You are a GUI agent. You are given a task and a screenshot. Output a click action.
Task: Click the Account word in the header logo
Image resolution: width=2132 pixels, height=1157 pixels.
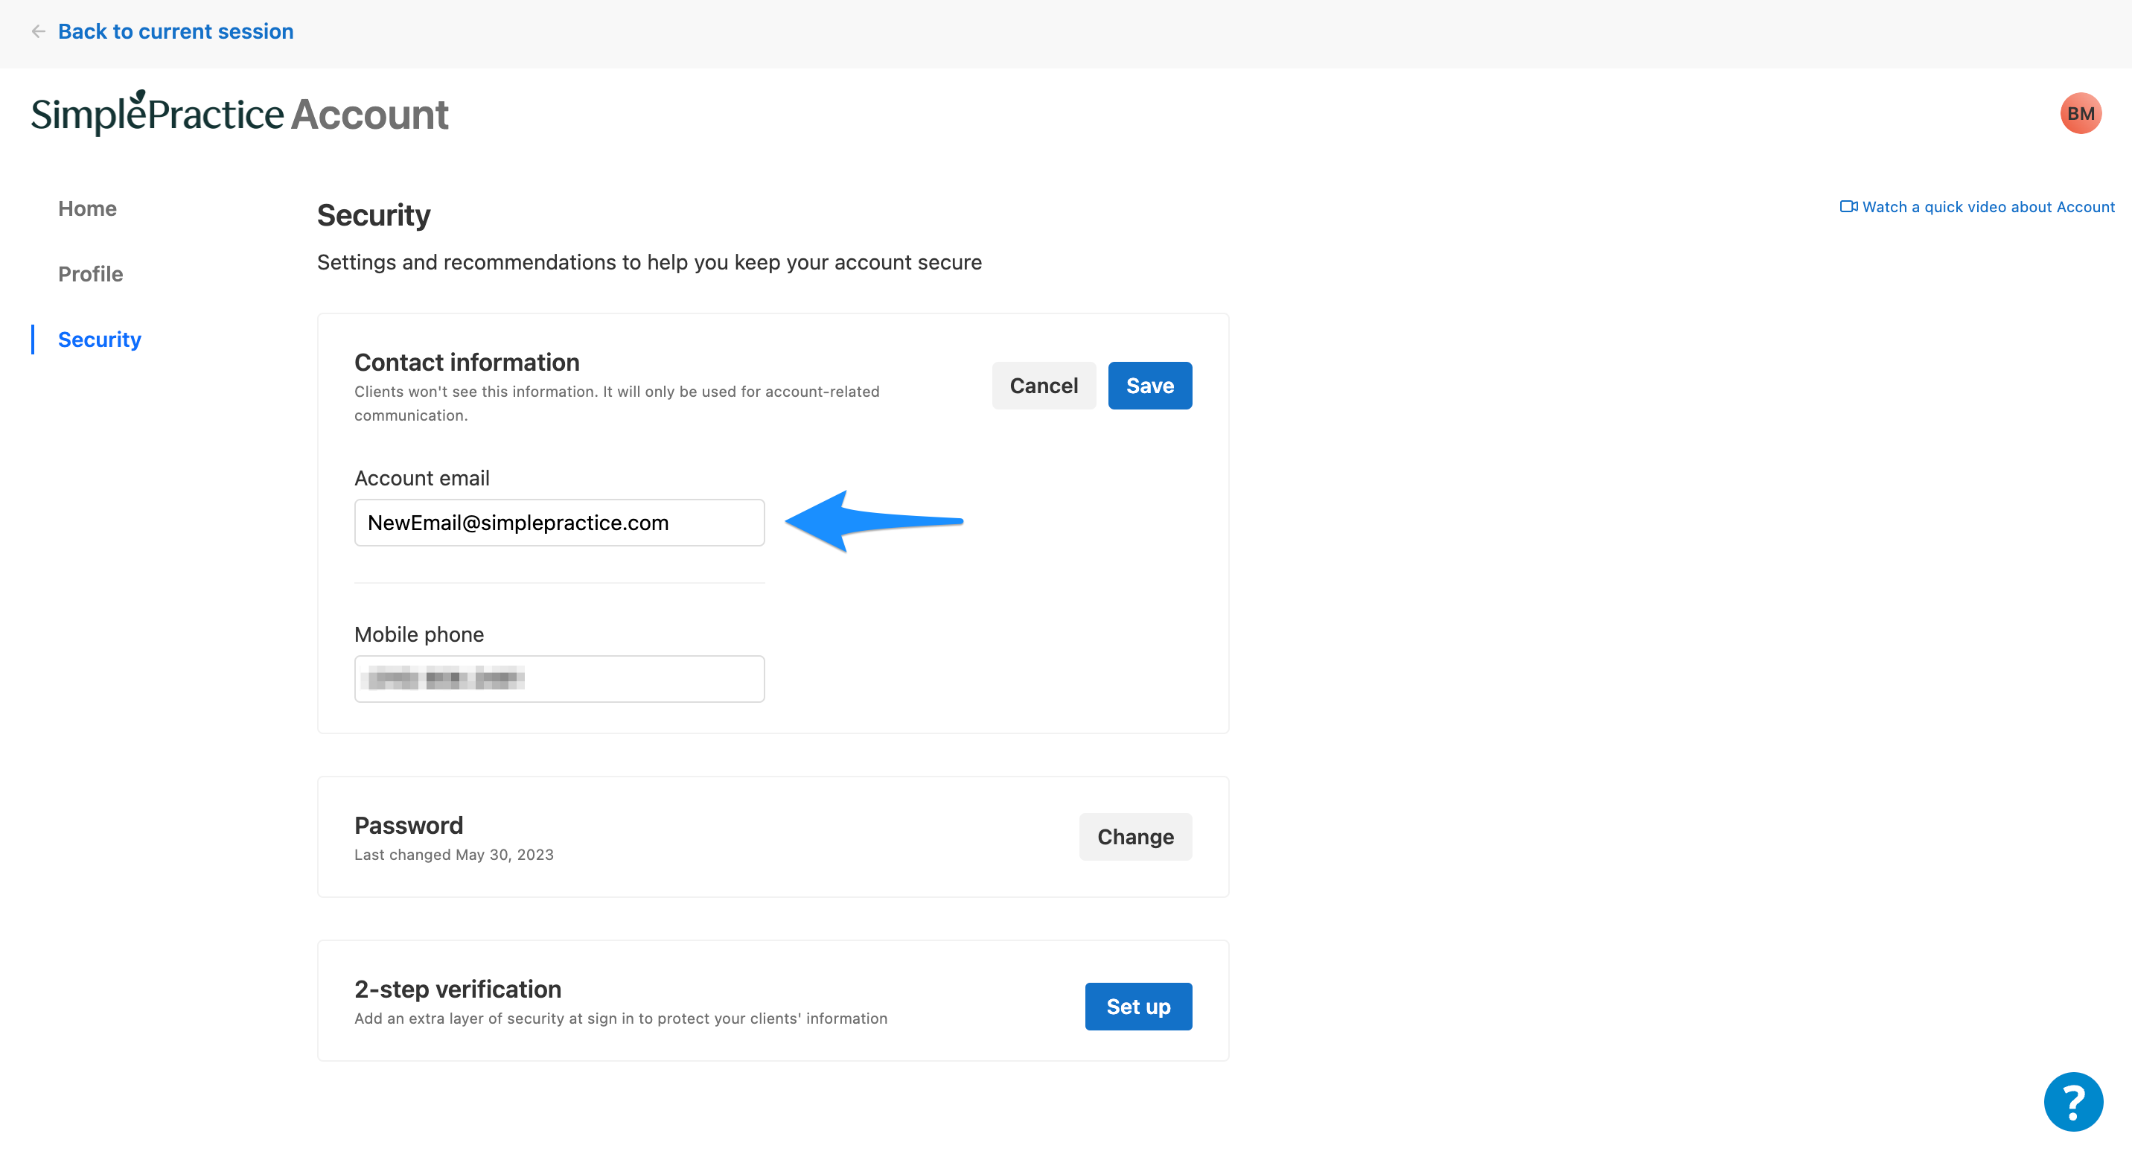point(369,115)
